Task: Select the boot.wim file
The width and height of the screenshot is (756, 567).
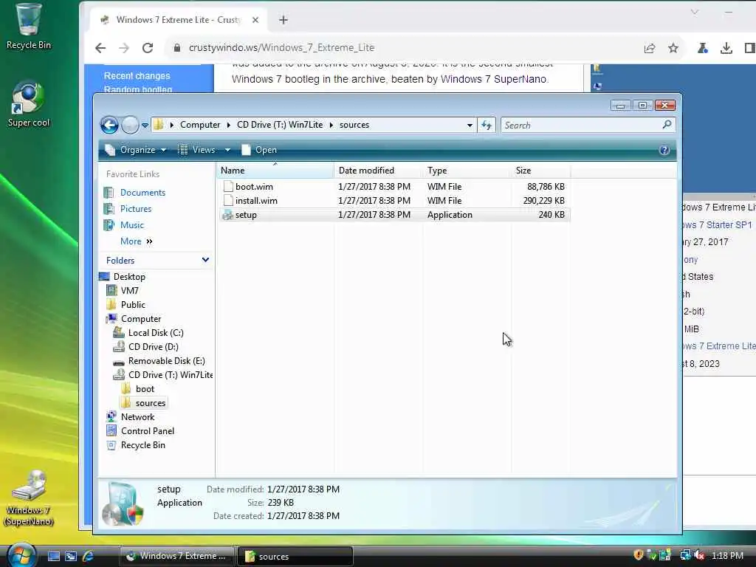Action: pos(394,187)
